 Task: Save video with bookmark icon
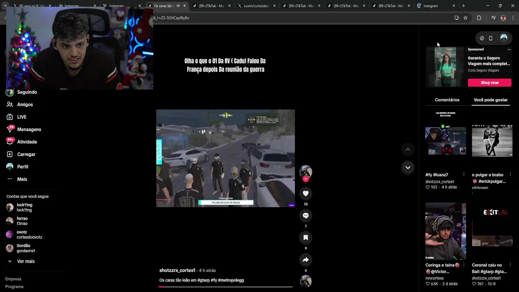[x=306, y=238]
